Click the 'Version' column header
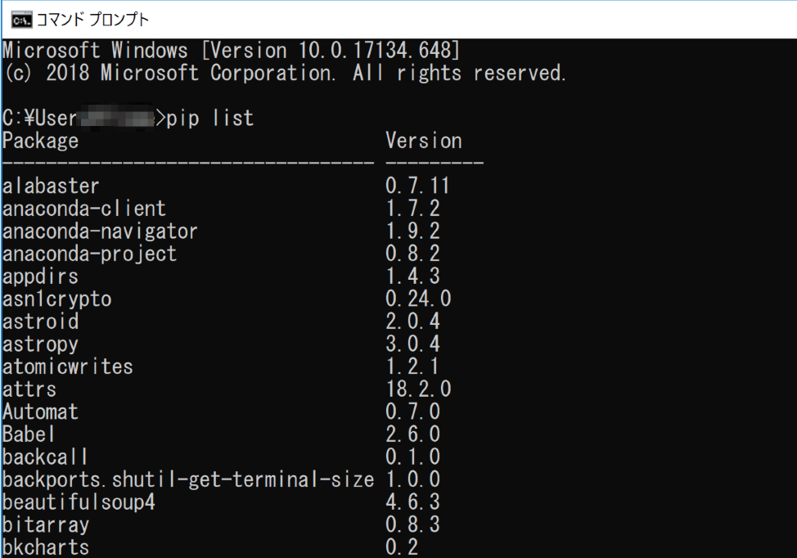The width and height of the screenshot is (797, 558). point(424,140)
